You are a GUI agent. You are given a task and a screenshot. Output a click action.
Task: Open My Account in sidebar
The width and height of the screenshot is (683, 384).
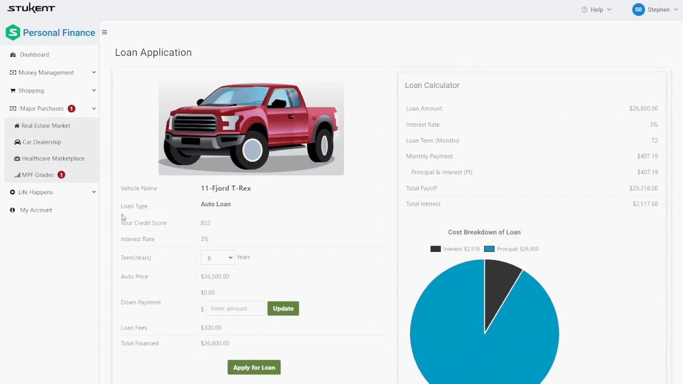click(x=36, y=210)
